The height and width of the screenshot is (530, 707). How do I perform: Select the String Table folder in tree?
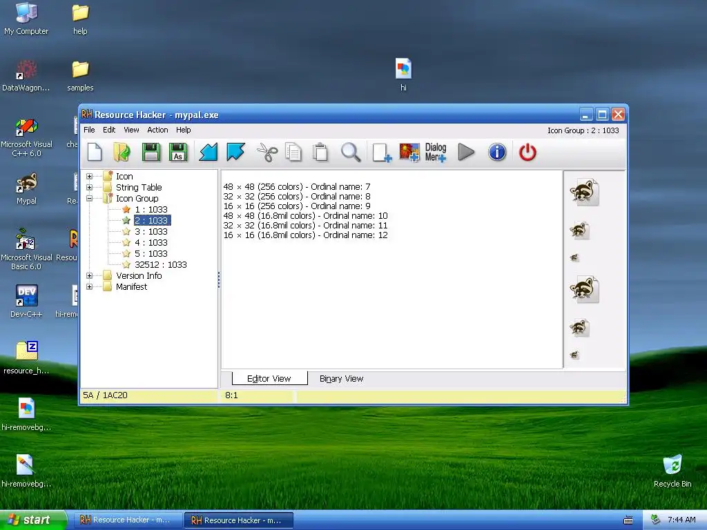tap(138, 187)
